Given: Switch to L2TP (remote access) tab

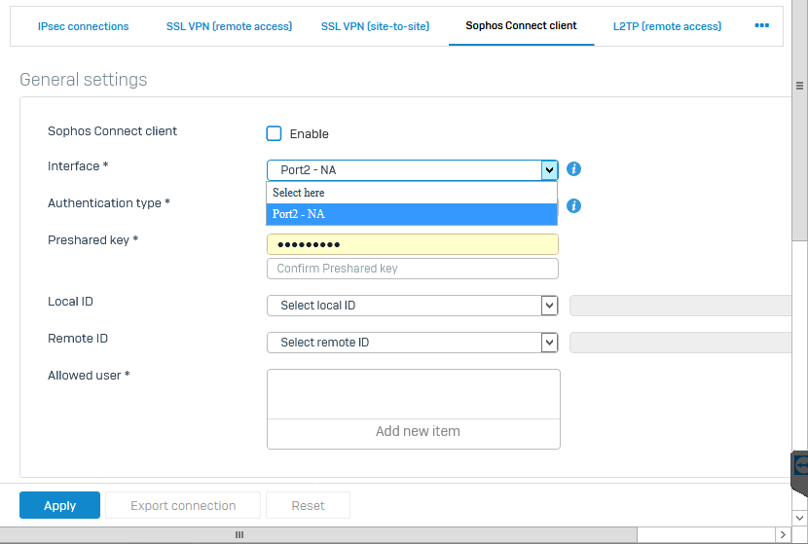Looking at the screenshot, I should [x=667, y=26].
